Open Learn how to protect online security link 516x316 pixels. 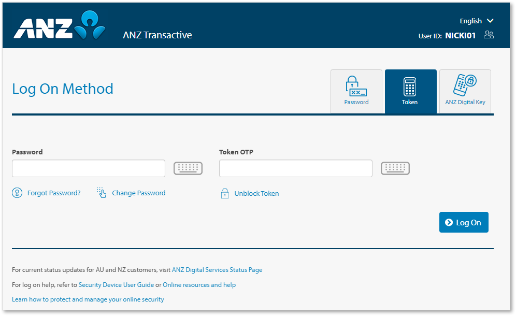(x=88, y=299)
